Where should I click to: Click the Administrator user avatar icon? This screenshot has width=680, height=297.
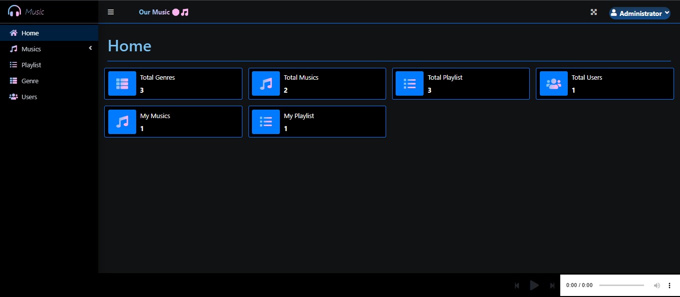coord(614,13)
